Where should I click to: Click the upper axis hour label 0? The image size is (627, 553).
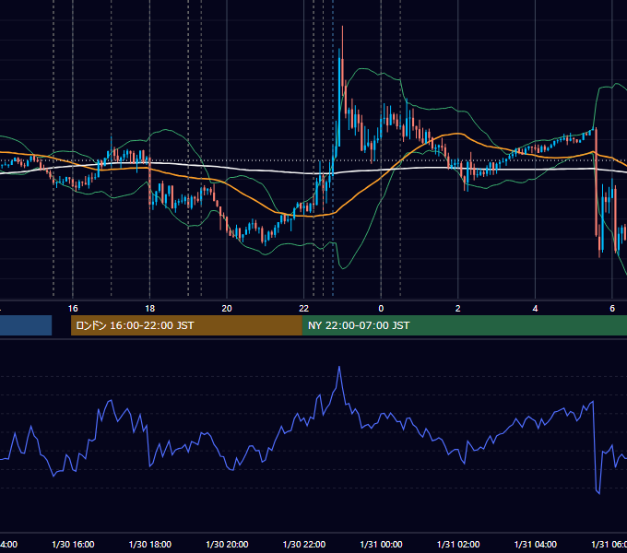tap(381, 309)
